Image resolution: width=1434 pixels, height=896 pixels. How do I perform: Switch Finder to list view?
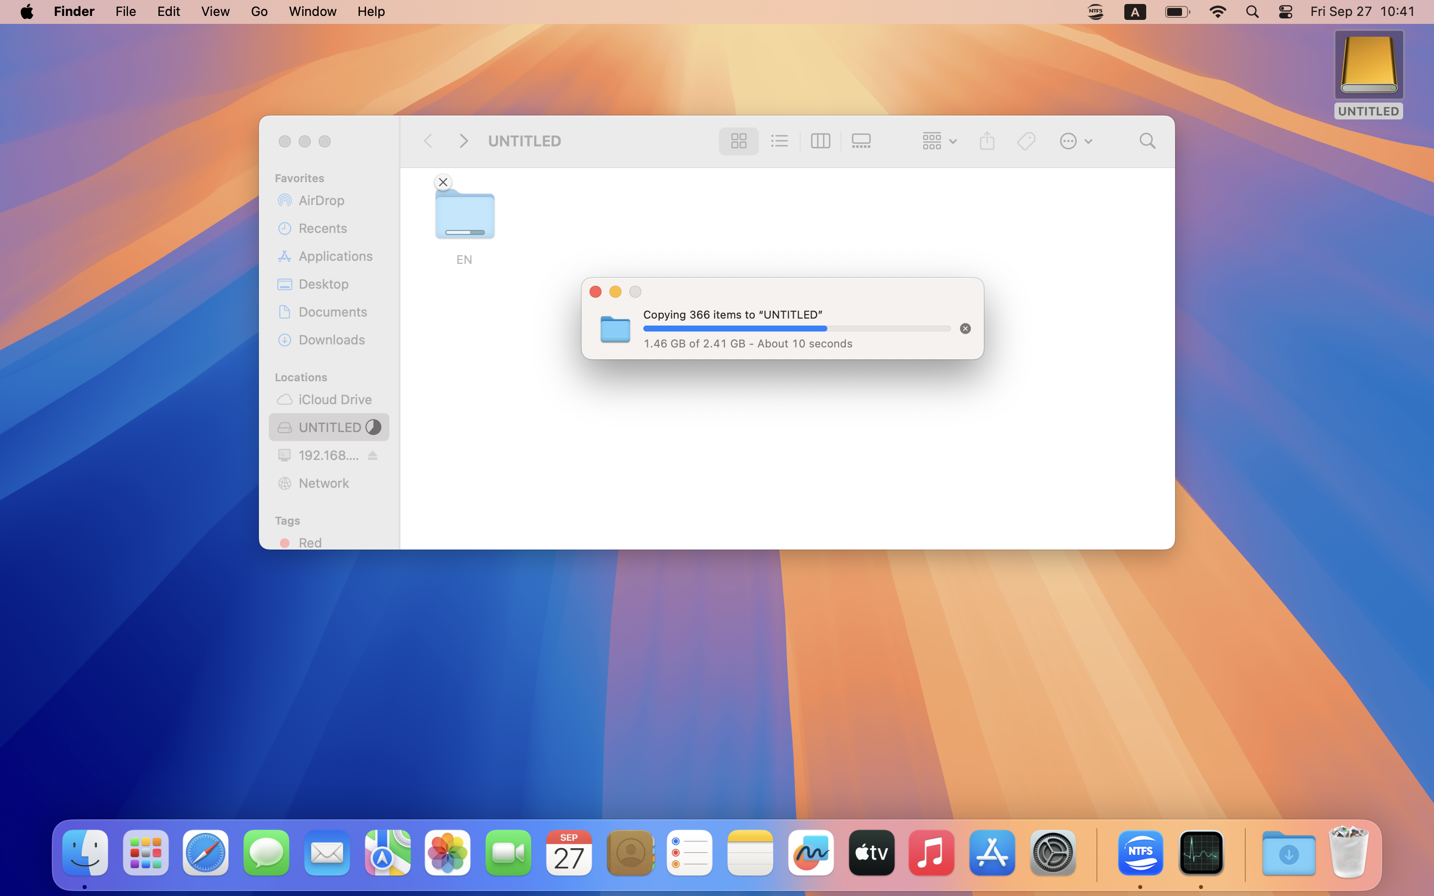point(779,141)
